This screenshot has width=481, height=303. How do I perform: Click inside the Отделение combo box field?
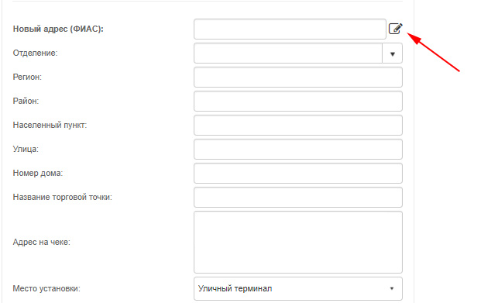point(288,53)
